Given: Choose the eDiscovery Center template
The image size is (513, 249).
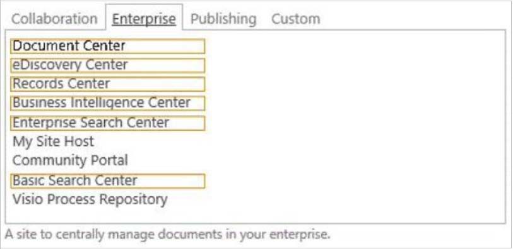Looking at the screenshot, I should coord(108,65).
